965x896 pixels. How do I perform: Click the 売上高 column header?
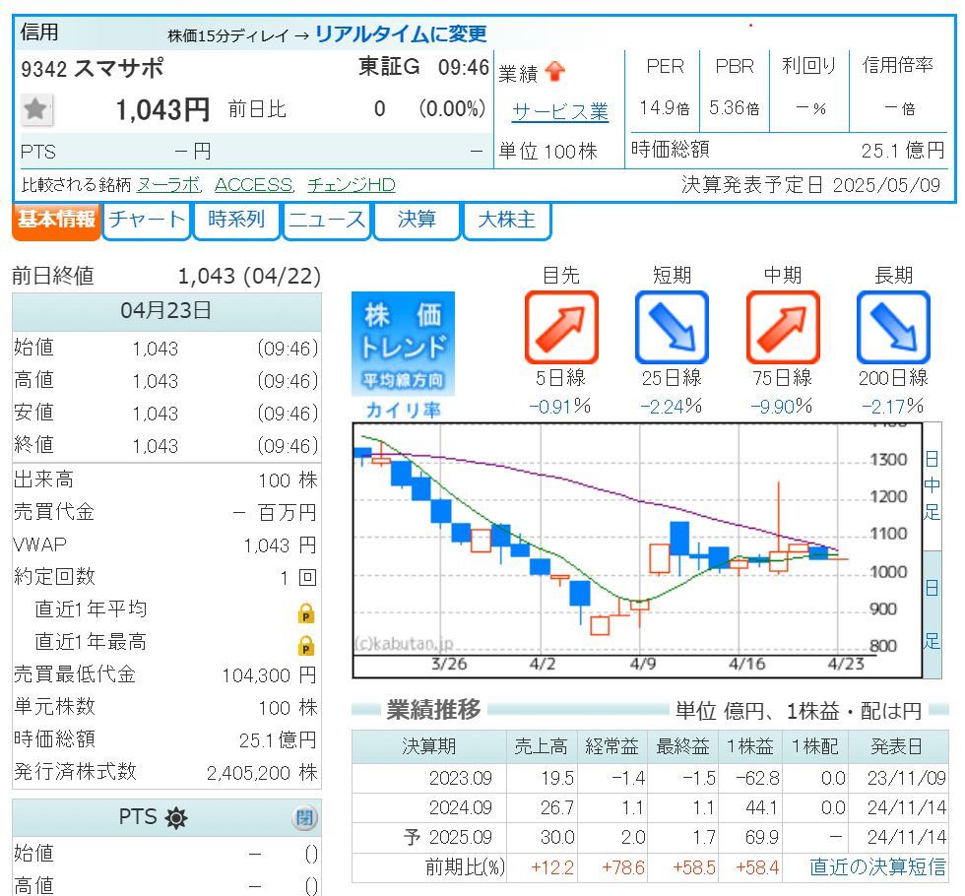pyautogui.click(x=541, y=746)
